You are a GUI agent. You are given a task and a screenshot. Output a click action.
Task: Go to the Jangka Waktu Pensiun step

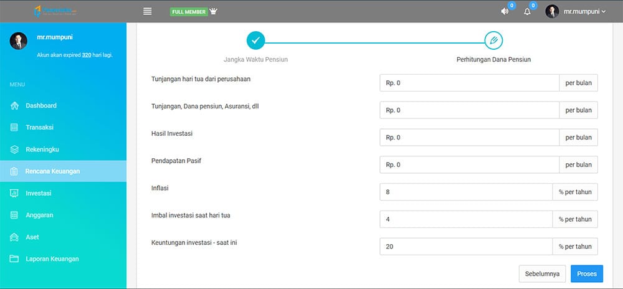[x=256, y=41]
